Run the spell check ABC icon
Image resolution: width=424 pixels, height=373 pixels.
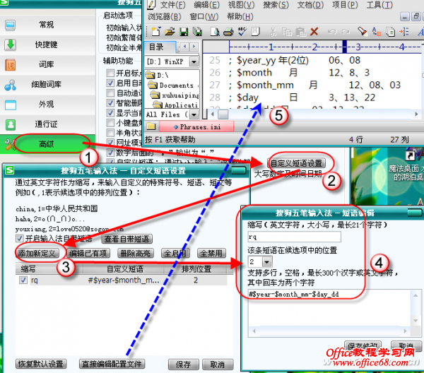[242, 31]
